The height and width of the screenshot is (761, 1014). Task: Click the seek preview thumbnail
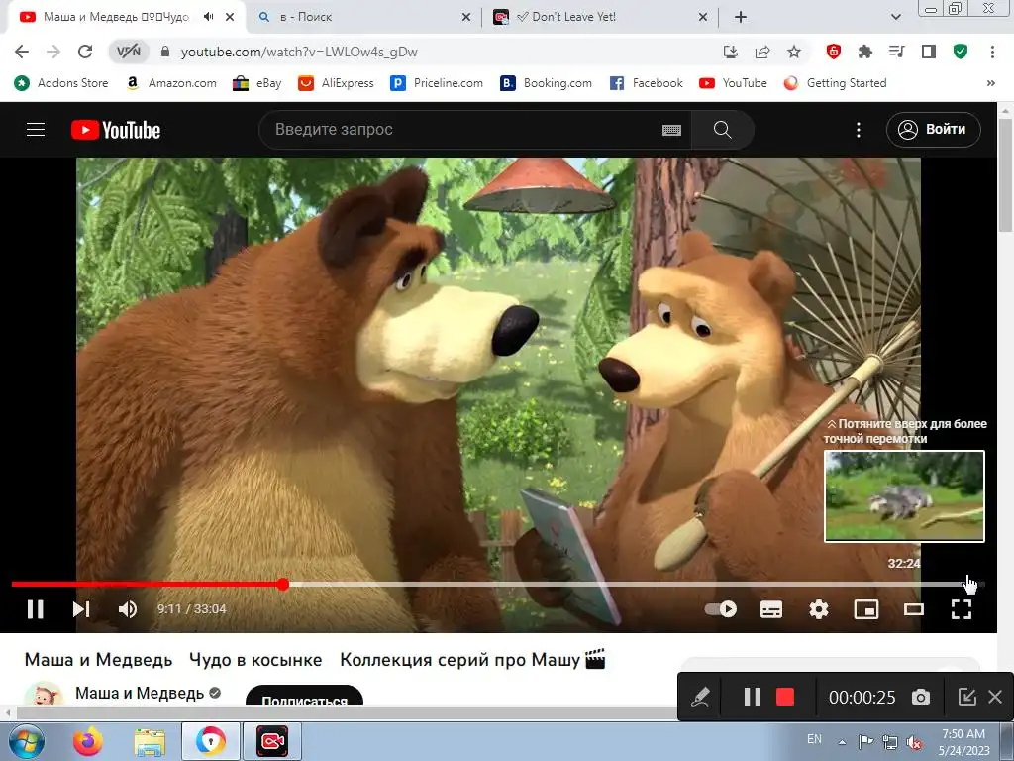[x=904, y=496]
